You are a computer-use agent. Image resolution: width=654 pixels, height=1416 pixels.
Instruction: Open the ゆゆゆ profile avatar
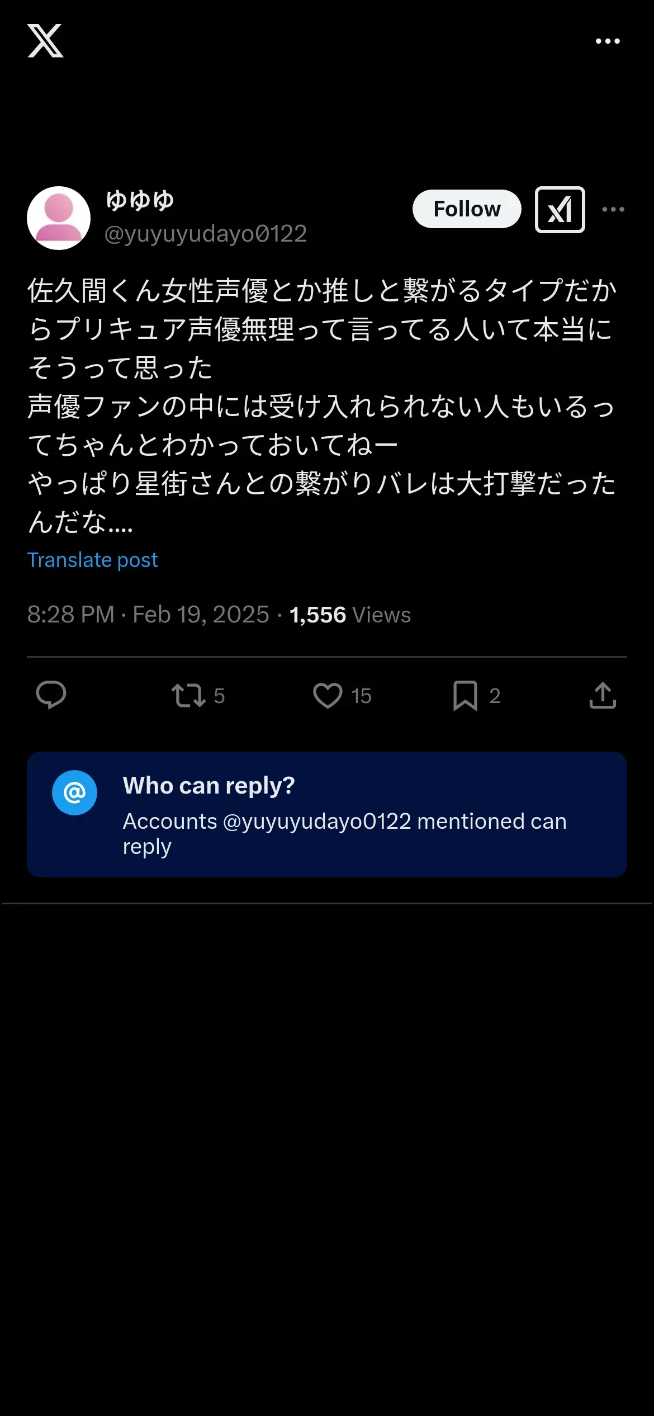tap(59, 218)
